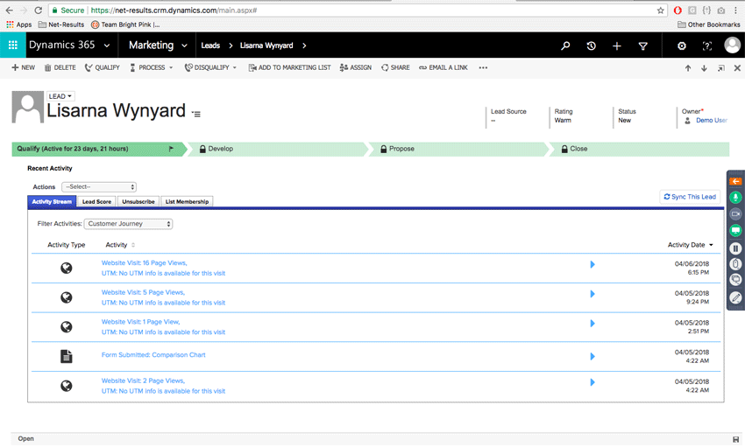The image size is (745, 447).
Task: Save the record using the bottom-right disk icon
Action: [x=734, y=438]
